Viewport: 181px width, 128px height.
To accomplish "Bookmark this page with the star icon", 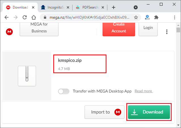I will coord(136,18).
